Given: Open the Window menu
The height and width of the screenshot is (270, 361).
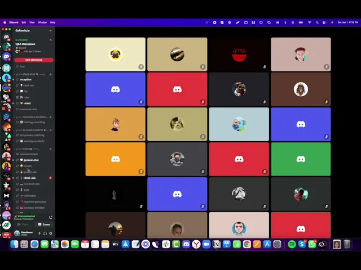Looking at the screenshot, I should pyautogui.click(x=42, y=22).
